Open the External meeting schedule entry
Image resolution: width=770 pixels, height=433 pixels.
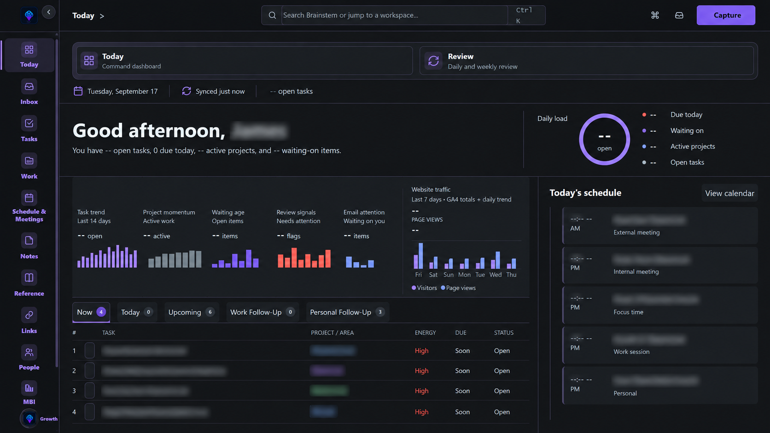pyautogui.click(x=660, y=225)
